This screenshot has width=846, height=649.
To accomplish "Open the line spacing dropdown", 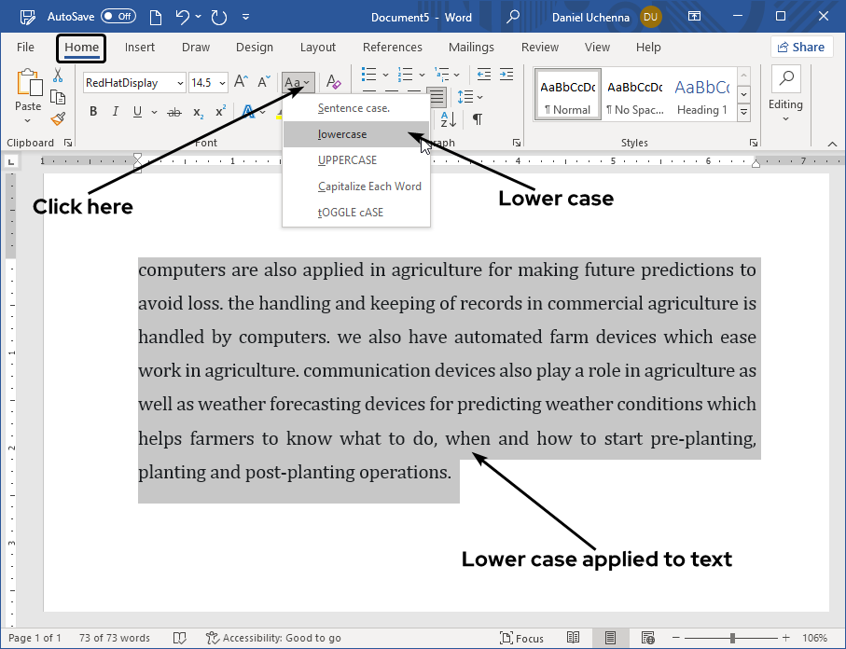I will click(x=471, y=97).
